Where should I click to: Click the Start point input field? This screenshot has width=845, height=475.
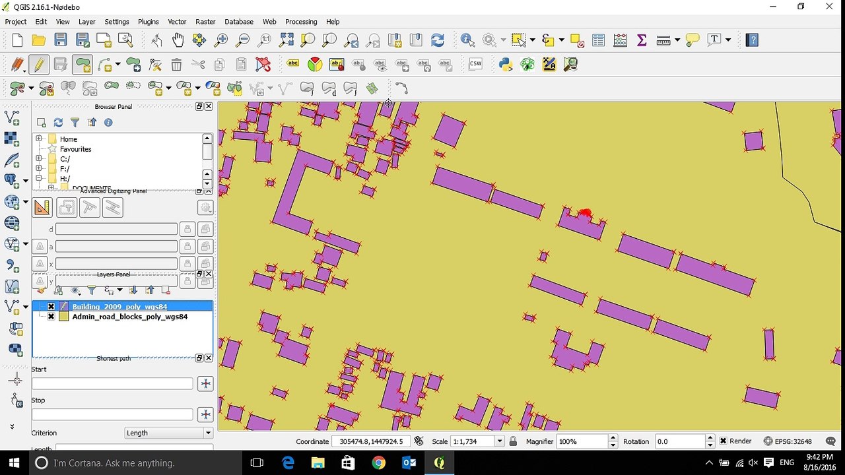tap(112, 383)
